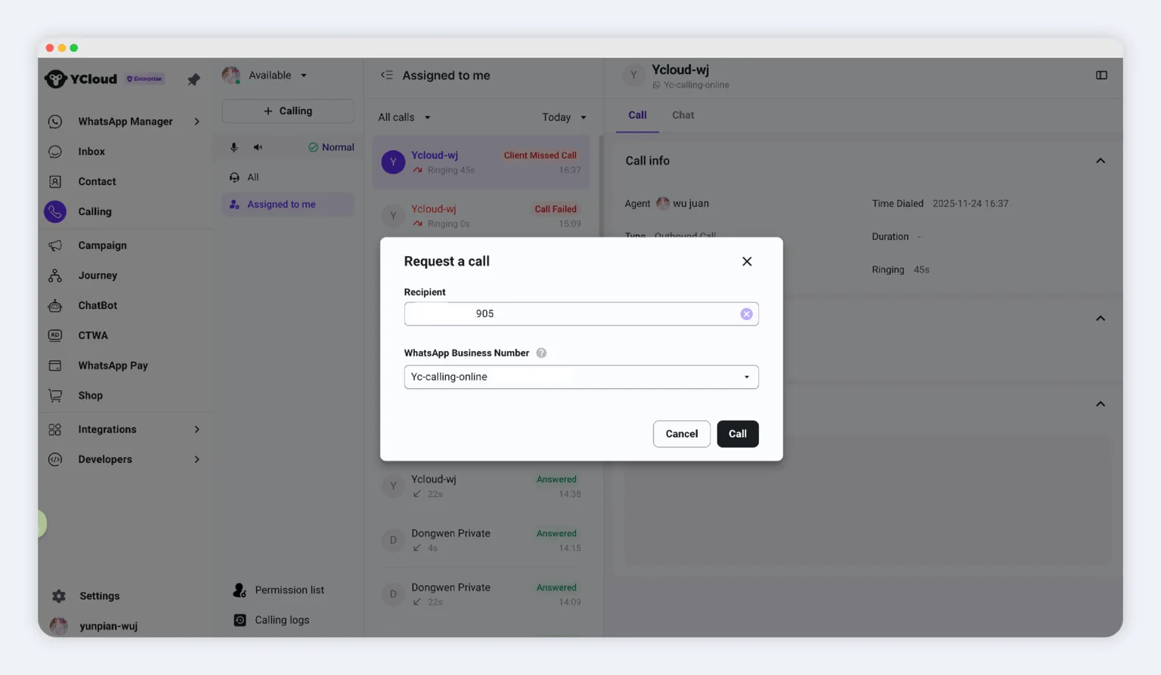Cancel the Request a call dialog
The image size is (1161, 675).
(x=682, y=434)
